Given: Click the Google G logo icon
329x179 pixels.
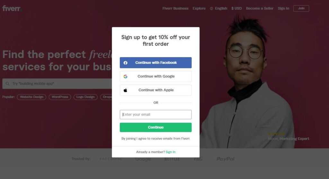Looking at the screenshot, I should [x=126, y=76].
